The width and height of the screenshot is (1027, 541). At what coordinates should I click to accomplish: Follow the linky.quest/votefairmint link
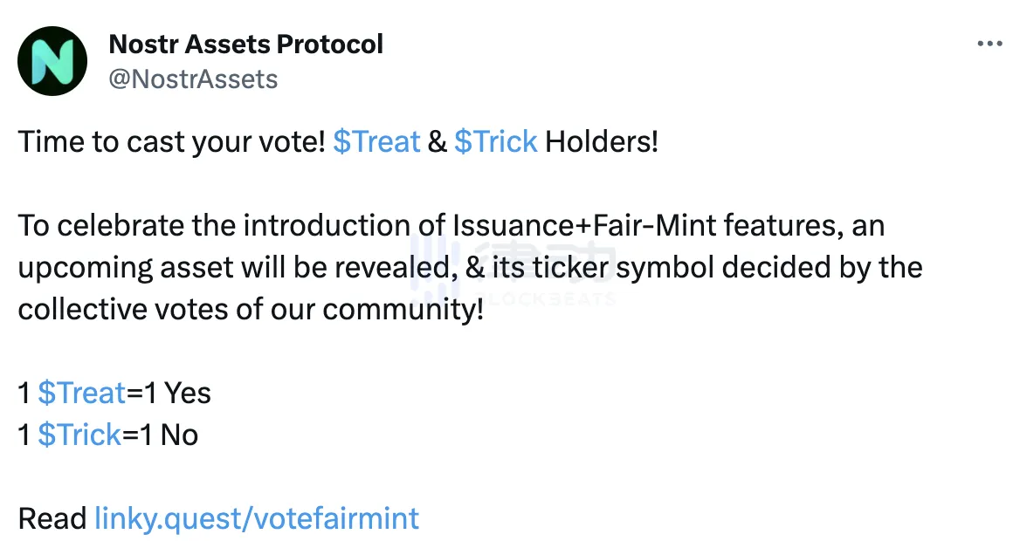(256, 518)
